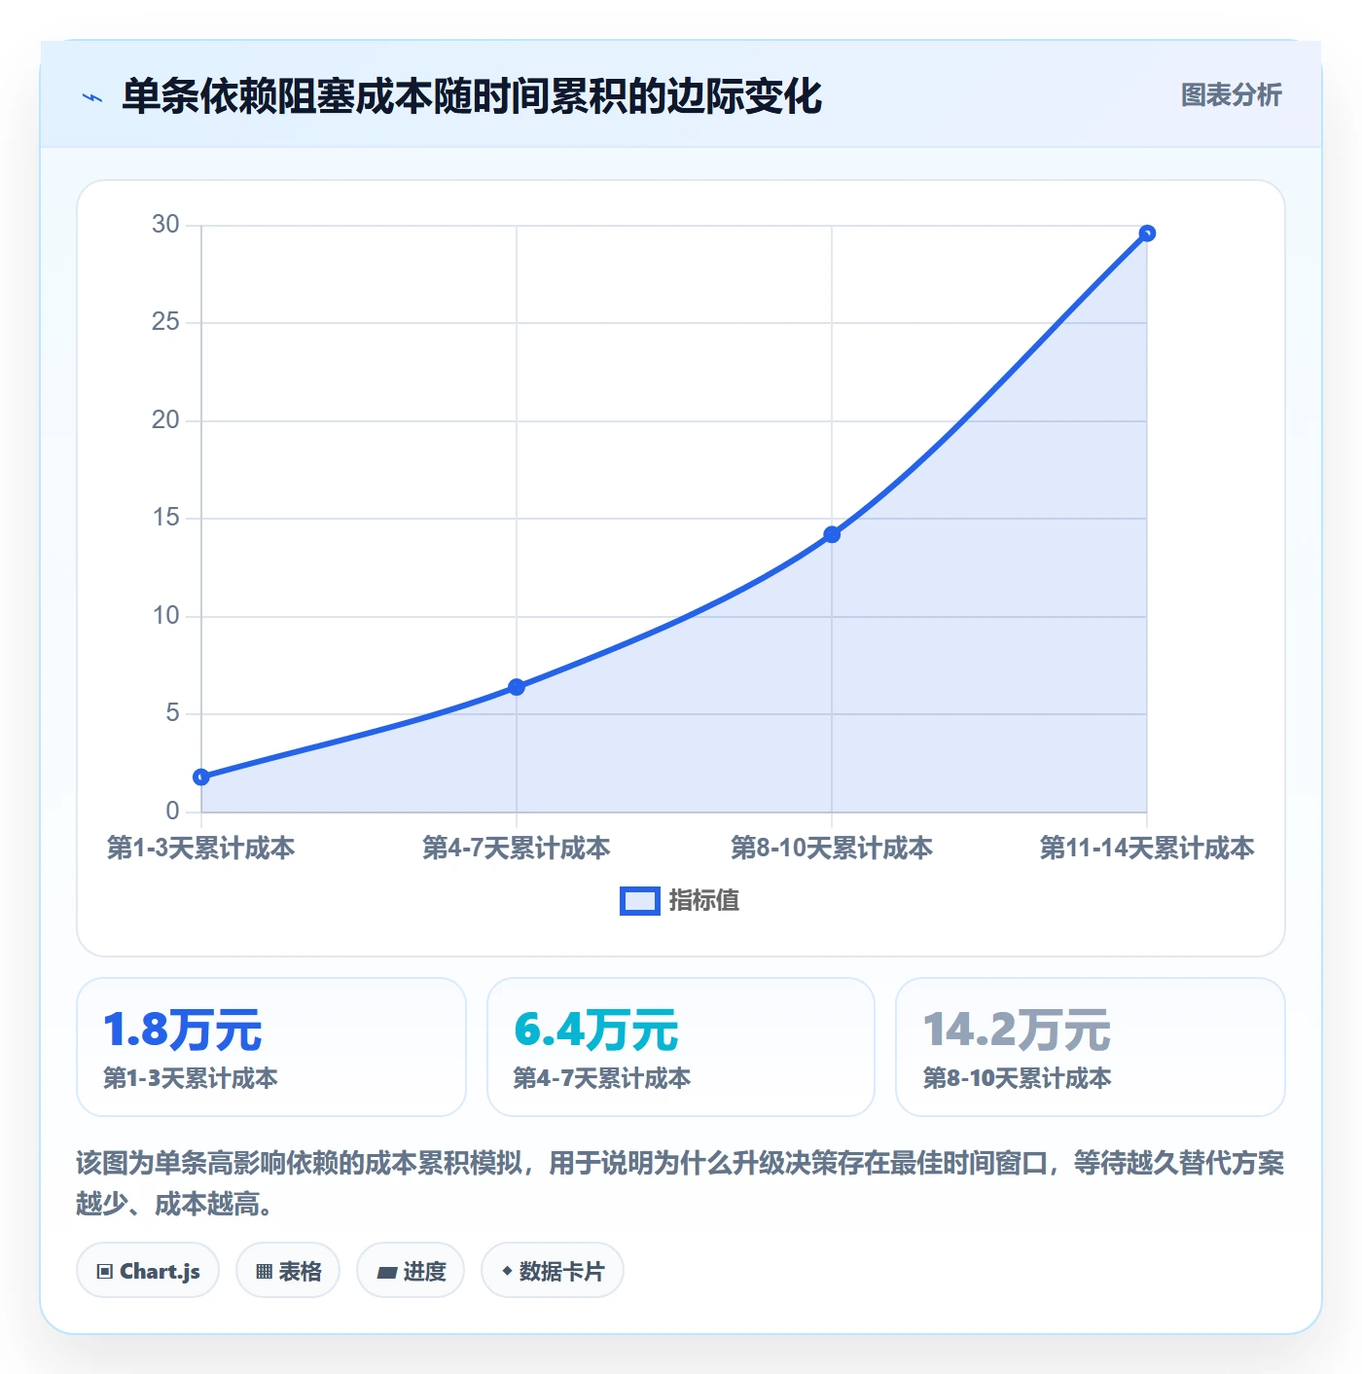The image size is (1362, 1374).
Task: Click the diamond icon in 数据卡片 chip
Action: (x=507, y=1271)
